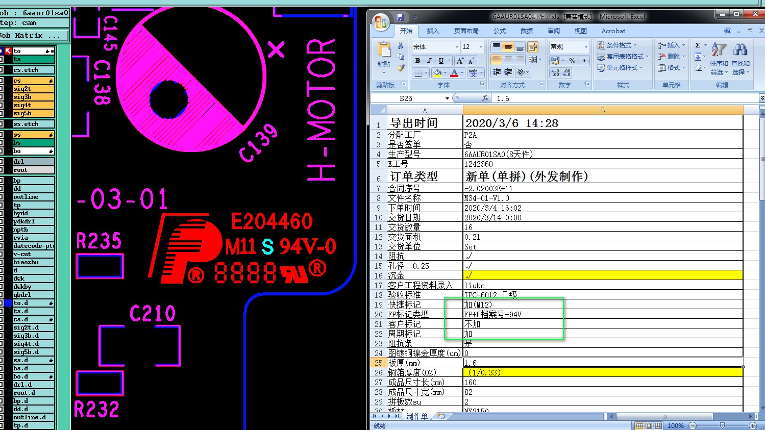The height and width of the screenshot is (430, 765).
Task: Switch to the 审阅 ribbon tab
Action: coord(554,31)
